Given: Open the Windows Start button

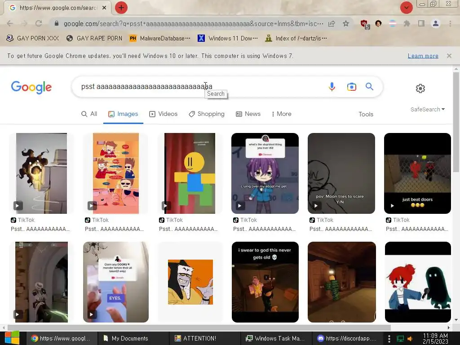Looking at the screenshot, I should (12, 338).
